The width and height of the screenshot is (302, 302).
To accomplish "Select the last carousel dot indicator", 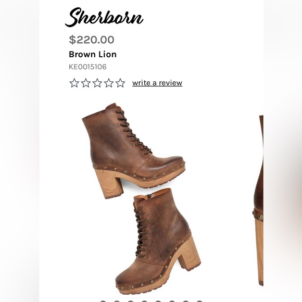I will 199,301.
